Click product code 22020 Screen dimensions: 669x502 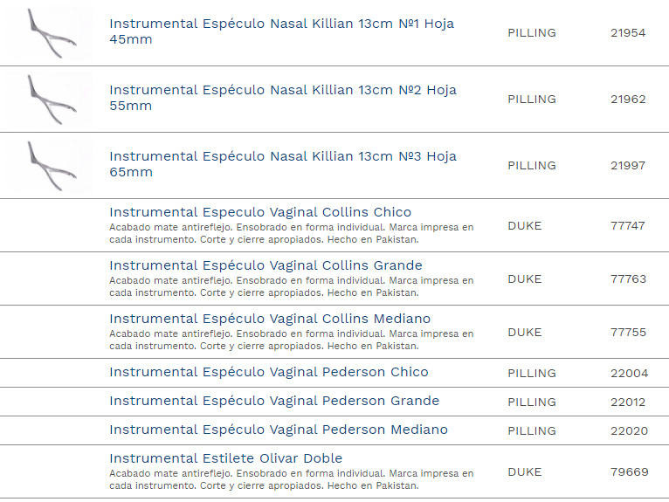pos(629,431)
